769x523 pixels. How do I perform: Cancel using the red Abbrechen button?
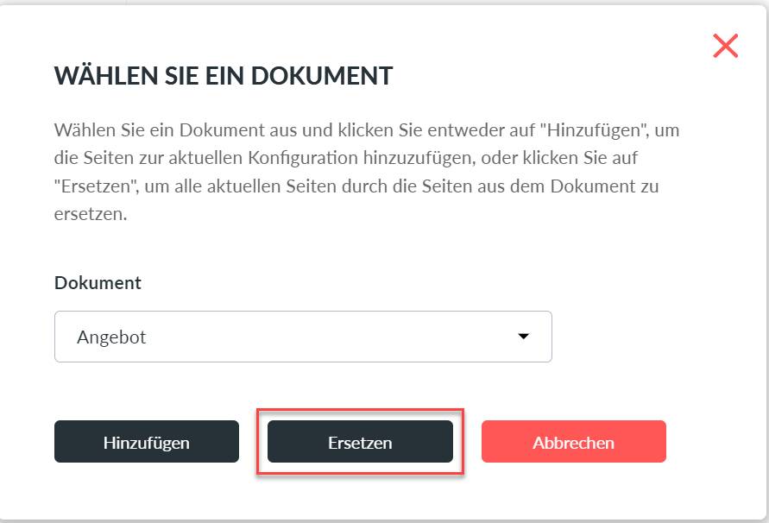click(x=574, y=442)
